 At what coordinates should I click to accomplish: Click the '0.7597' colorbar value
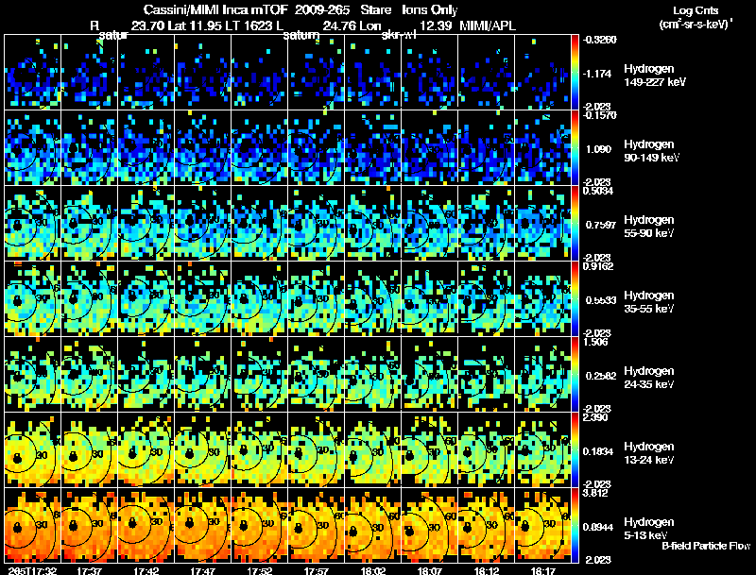pyautogui.click(x=601, y=225)
